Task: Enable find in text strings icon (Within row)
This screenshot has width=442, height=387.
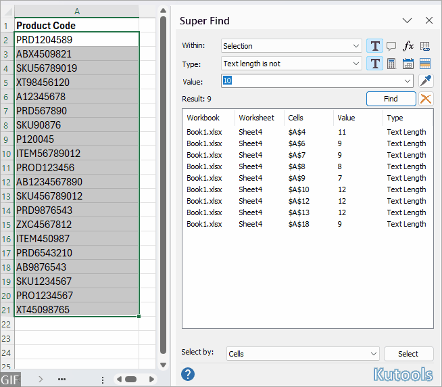Action: pyautogui.click(x=374, y=46)
